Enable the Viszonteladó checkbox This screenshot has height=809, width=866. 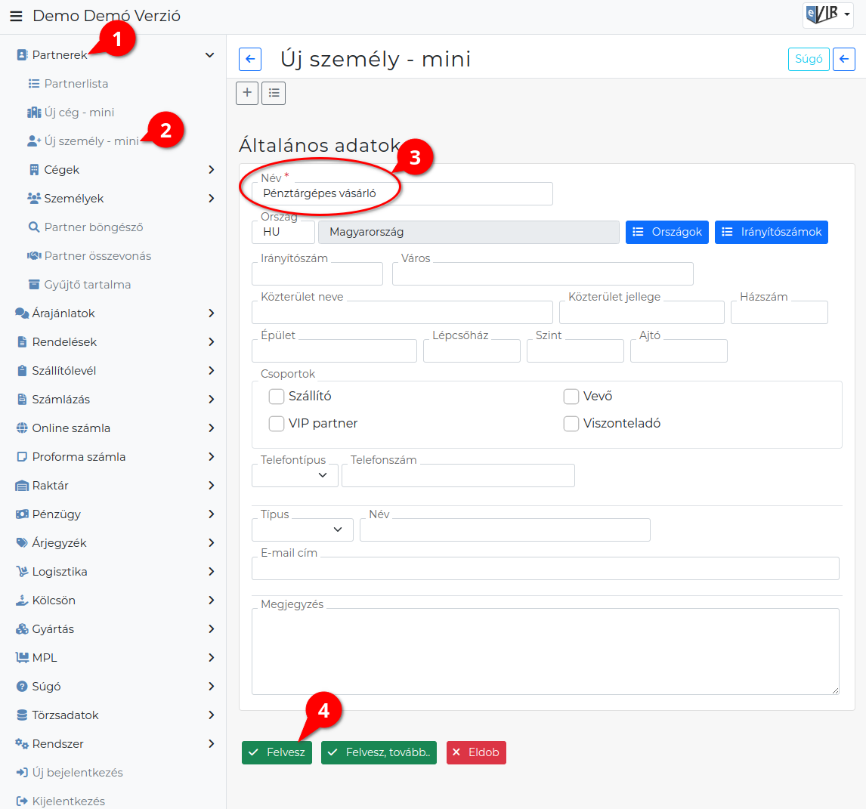[571, 424]
